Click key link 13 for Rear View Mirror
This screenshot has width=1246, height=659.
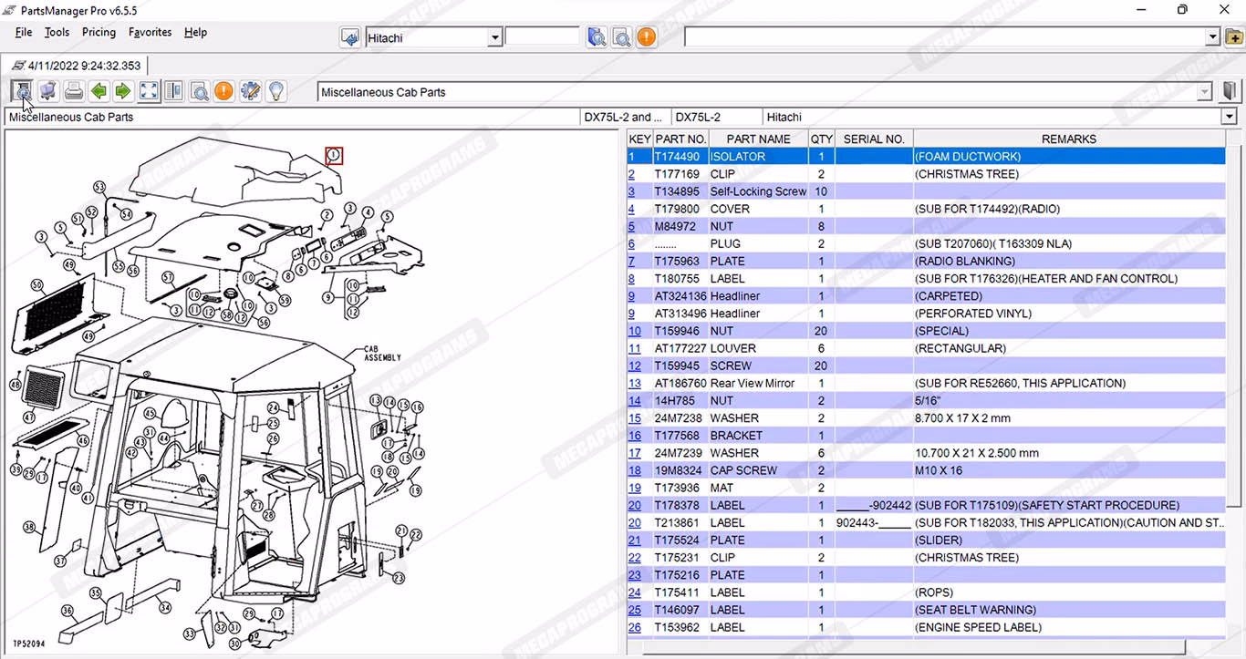[x=634, y=384]
